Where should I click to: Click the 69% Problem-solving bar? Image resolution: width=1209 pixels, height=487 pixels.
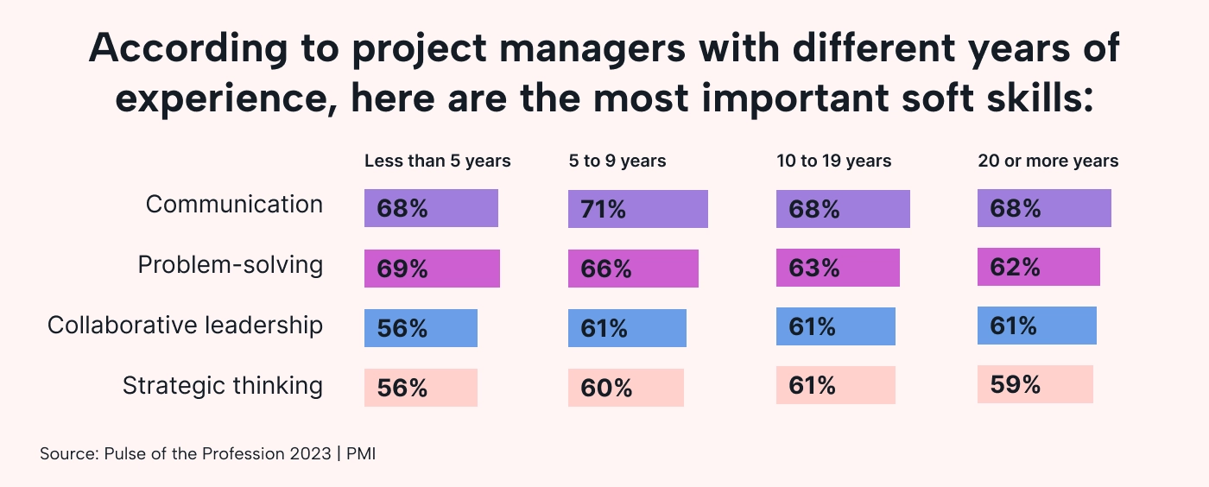coord(432,269)
